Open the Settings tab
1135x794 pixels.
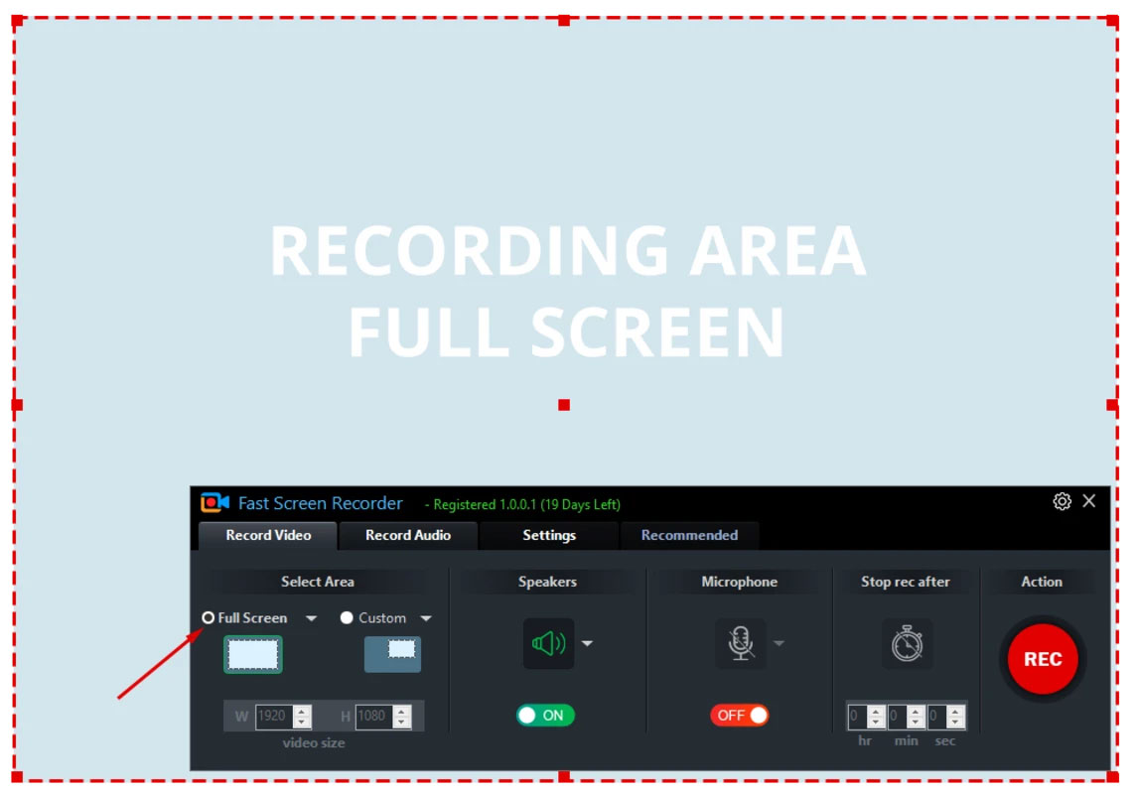pos(549,535)
